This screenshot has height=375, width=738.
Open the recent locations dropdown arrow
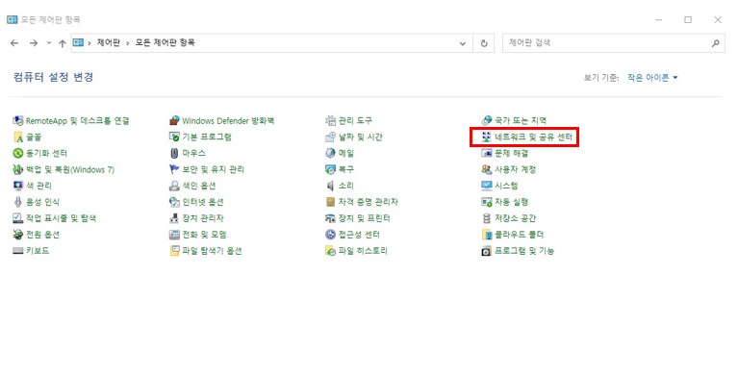[49, 43]
